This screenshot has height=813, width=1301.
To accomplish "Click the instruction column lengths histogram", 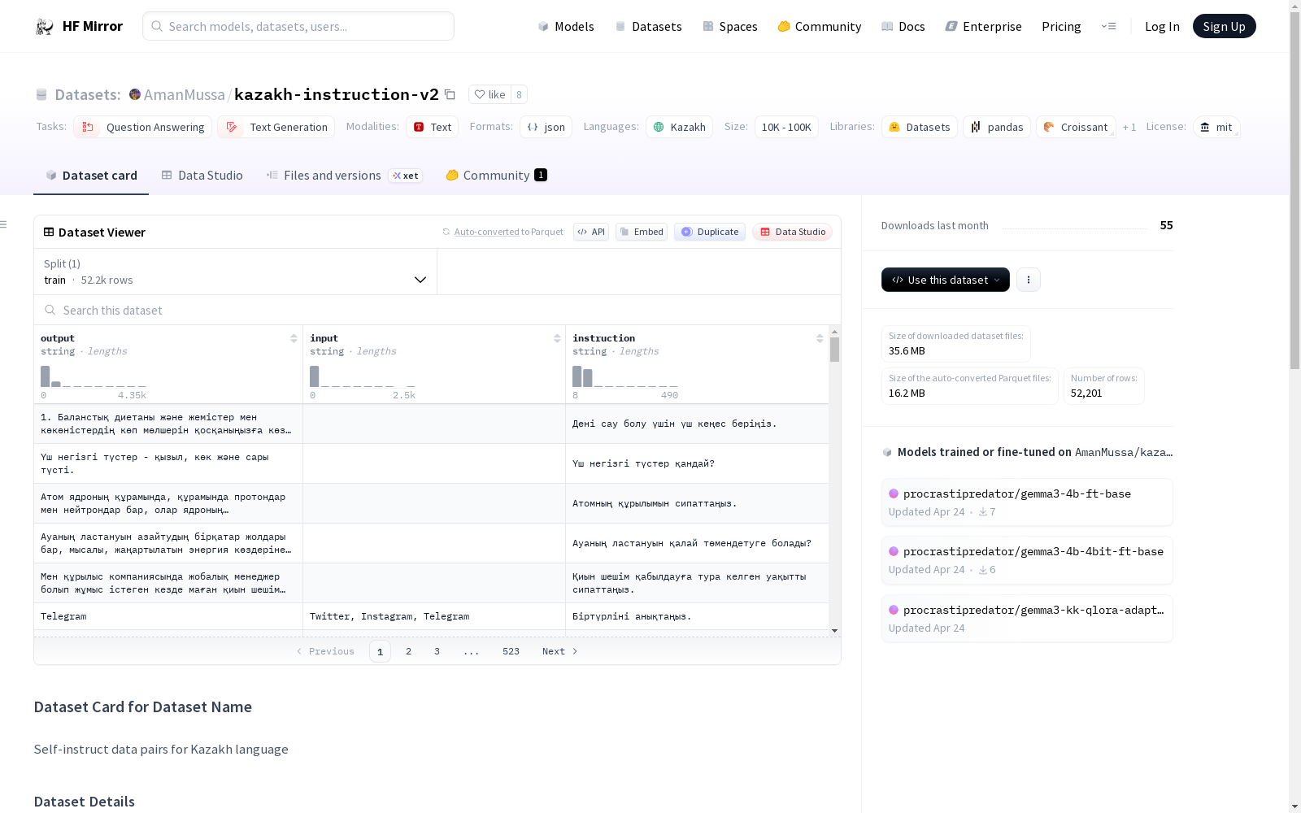I will [x=625, y=376].
